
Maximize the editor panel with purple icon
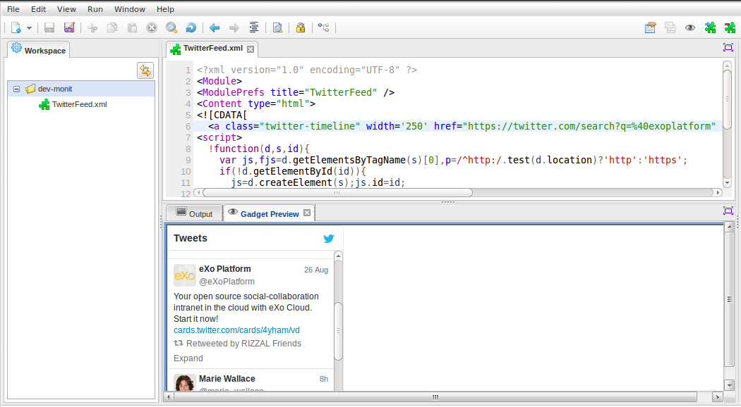[x=728, y=47]
